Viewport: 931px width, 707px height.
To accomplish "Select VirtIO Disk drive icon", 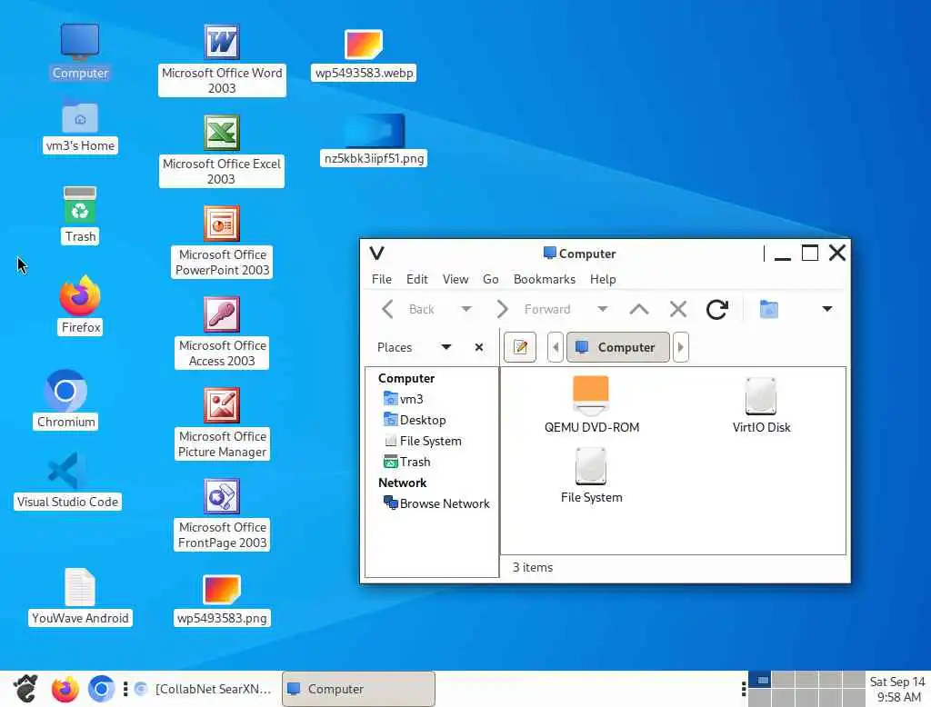I will click(x=761, y=405).
